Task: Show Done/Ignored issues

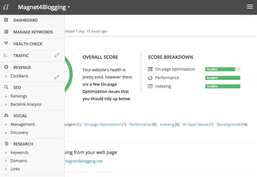Action: coord(228,124)
